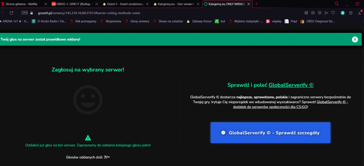Close the GWSG-1. S09E17 tab
364x166 pixels.
(96, 4)
